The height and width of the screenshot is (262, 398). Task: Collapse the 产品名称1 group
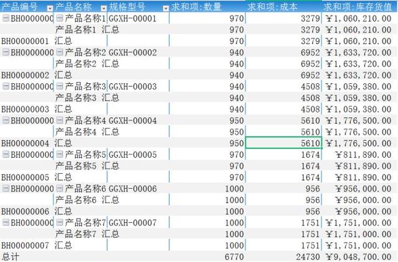(x=60, y=18)
